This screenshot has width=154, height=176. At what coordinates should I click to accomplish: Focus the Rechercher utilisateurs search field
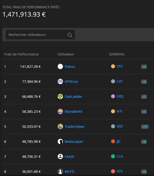tap(40, 35)
